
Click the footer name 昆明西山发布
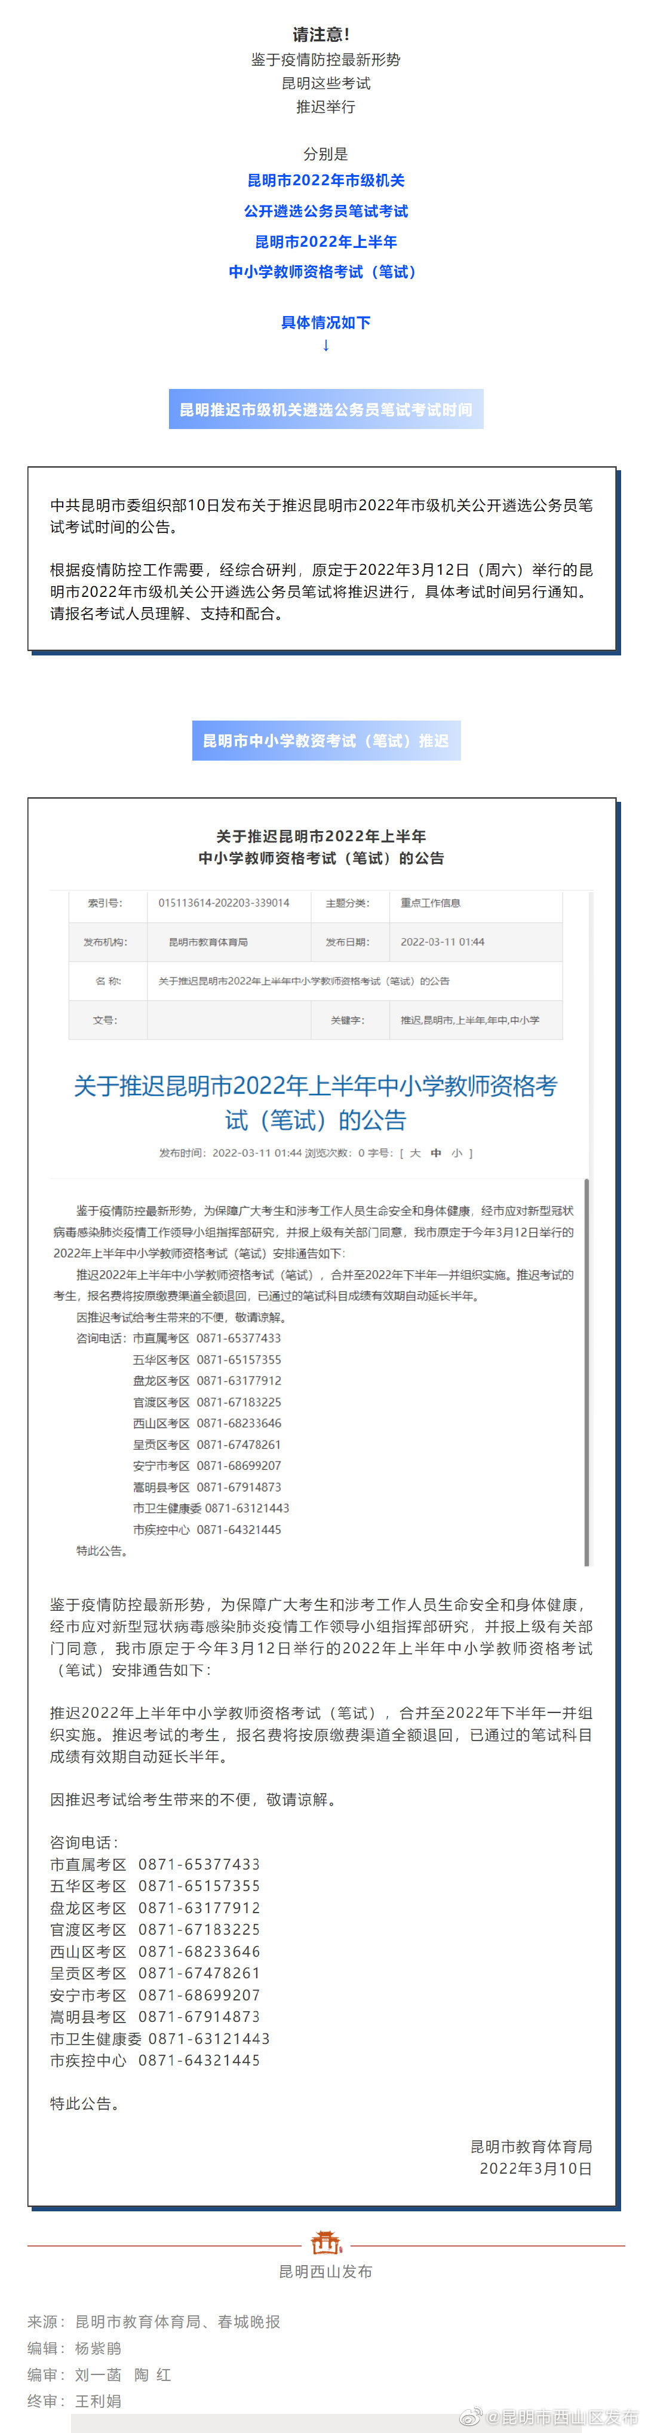326,2272
